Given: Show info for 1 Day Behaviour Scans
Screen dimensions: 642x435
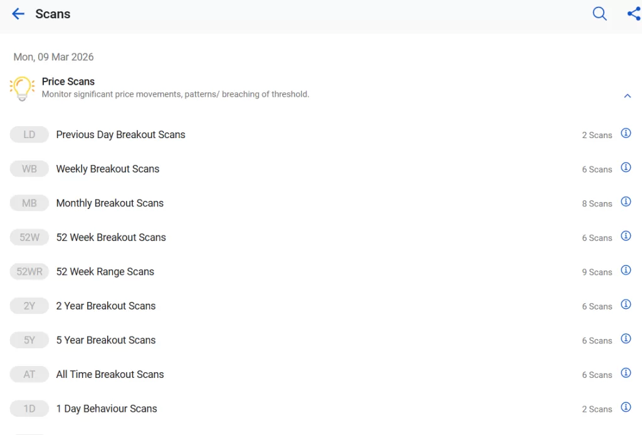Looking at the screenshot, I should tap(625, 407).
